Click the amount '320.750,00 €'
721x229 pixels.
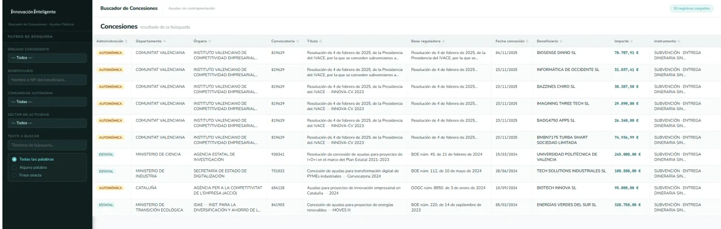pyautogui.click(x=627, y=205)
